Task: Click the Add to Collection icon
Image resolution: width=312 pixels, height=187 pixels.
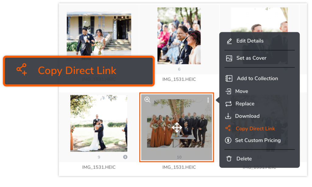Action: [229, 78]
